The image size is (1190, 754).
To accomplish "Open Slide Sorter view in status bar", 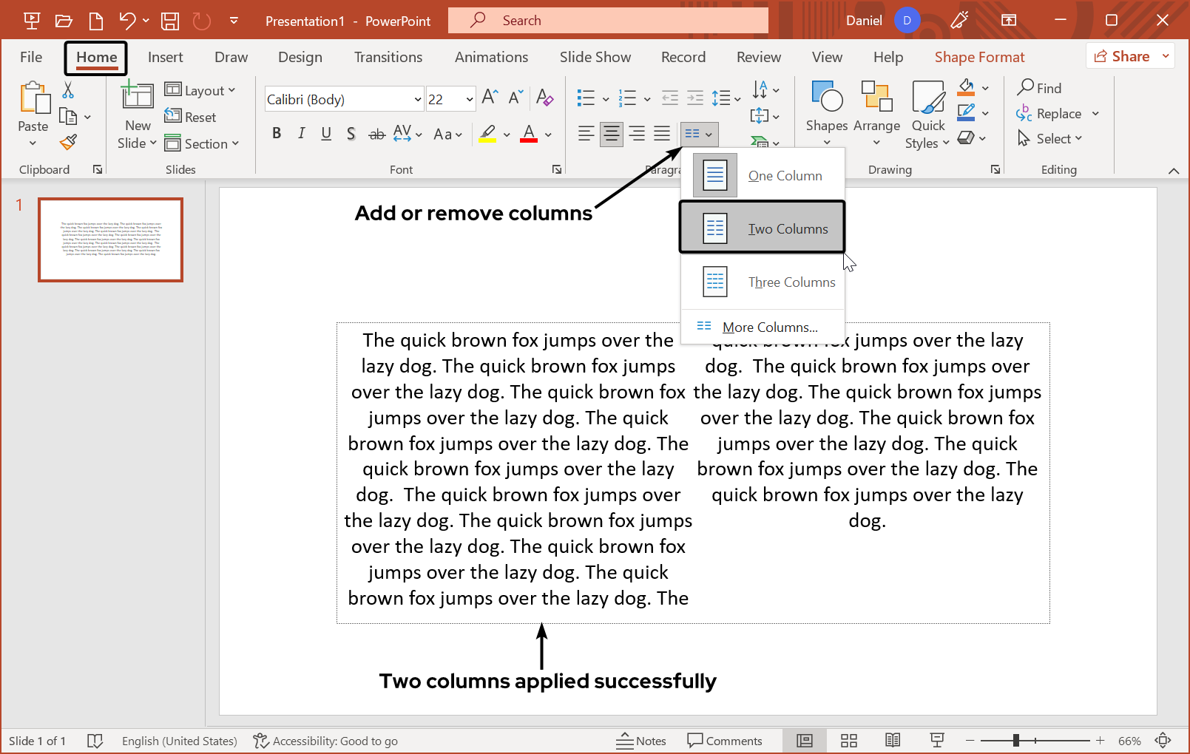I will coord(849,741).
